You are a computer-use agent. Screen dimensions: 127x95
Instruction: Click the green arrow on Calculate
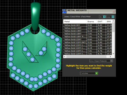97,73
